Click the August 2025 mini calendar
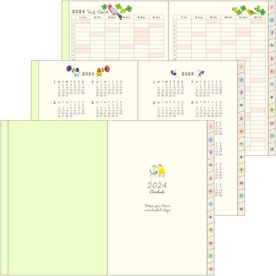This screenshot has height=276, width=276. 207,109
